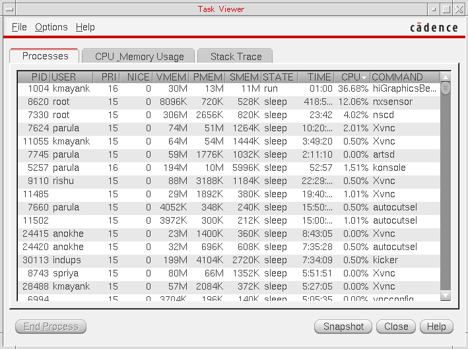
Task: Switch to the CPU_Memory Usage tab
Action: (x=139, y=56)
